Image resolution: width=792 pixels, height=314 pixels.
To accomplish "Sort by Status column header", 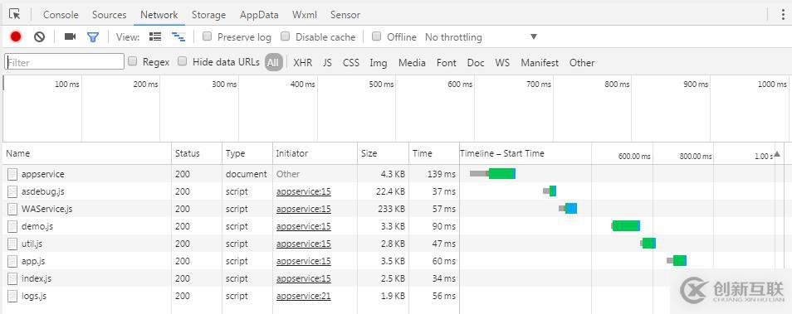I will point(197,153).
